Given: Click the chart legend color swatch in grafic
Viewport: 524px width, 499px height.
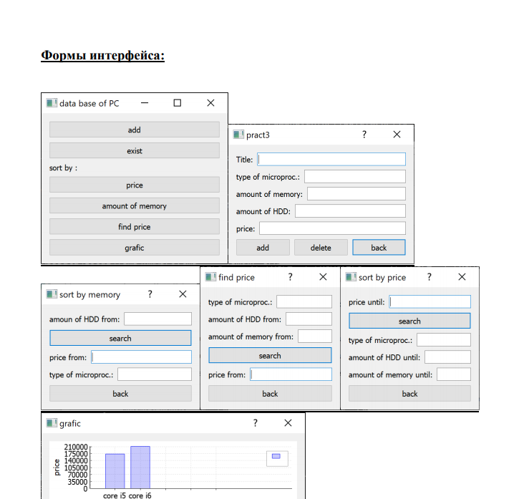Looking at the screenshot, I should click(276, 456).
